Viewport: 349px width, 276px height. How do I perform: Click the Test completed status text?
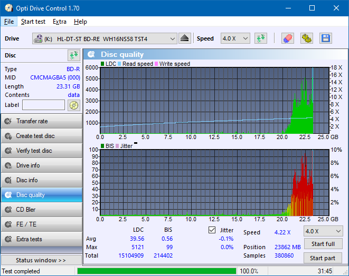21,271
